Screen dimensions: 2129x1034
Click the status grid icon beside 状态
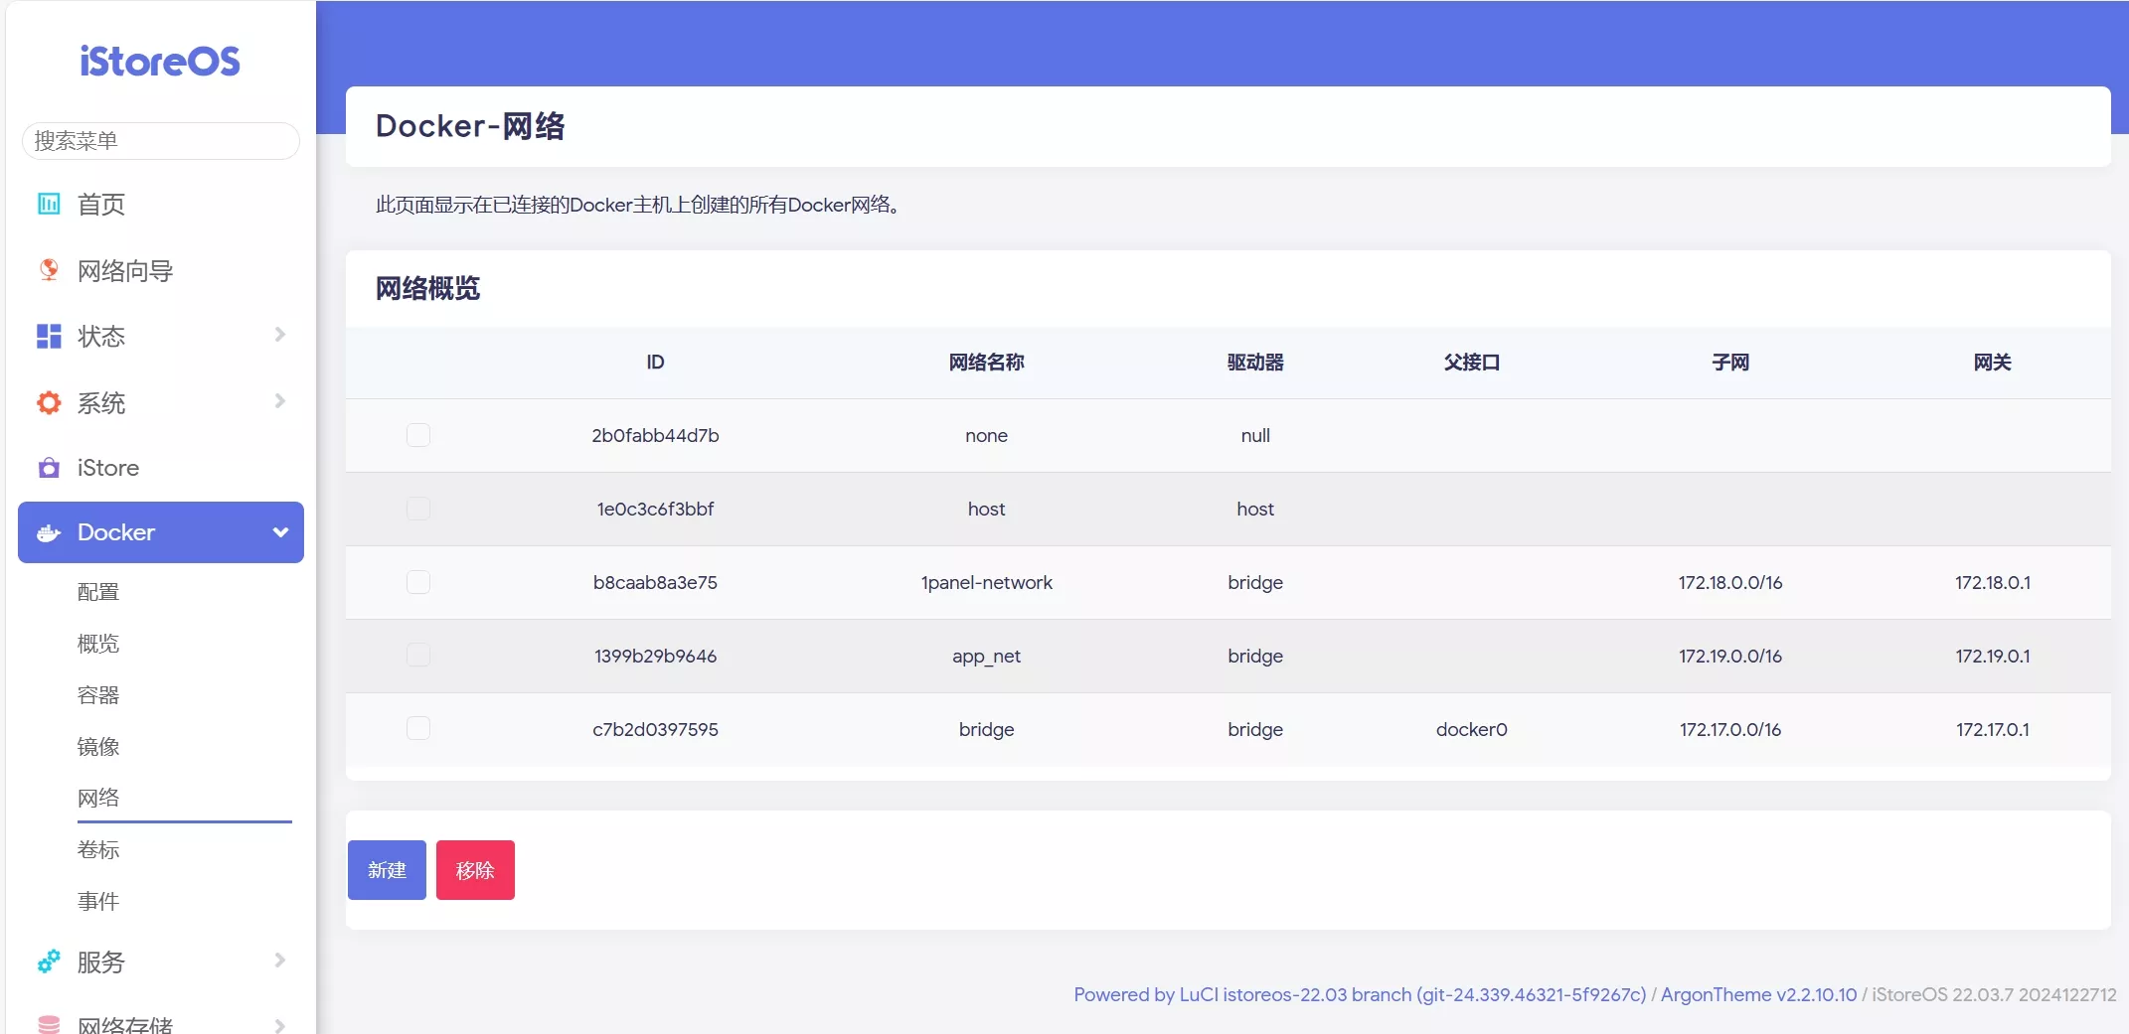[49, 337]
